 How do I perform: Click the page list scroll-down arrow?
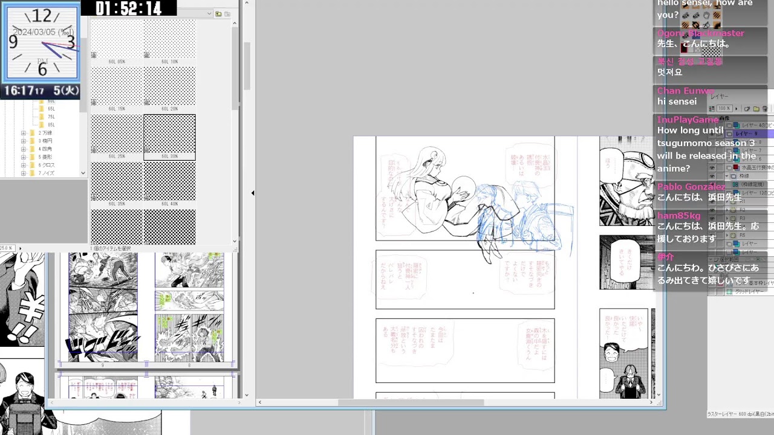247,395
